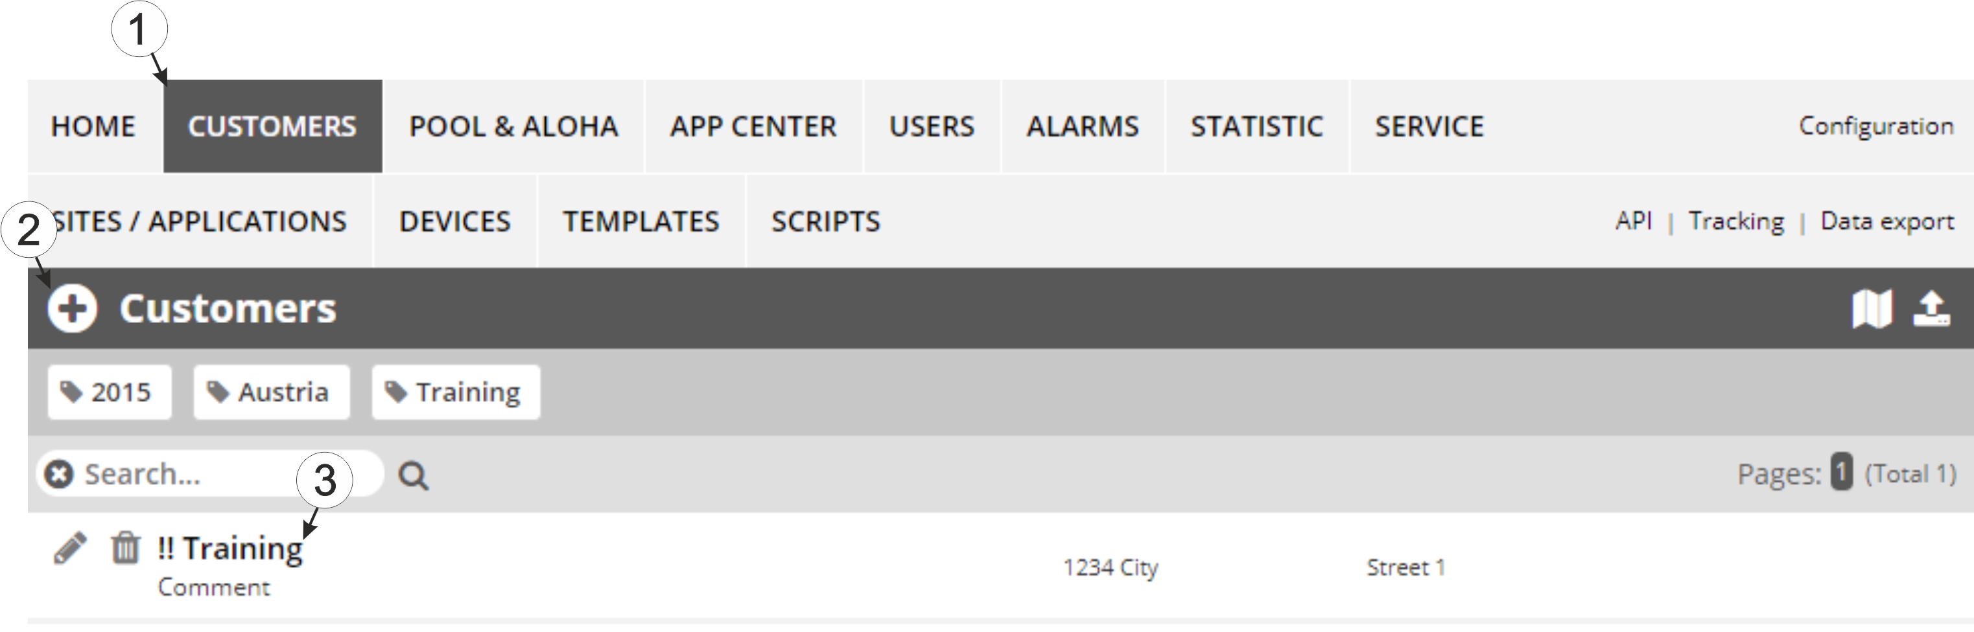Open the Data export link
Screen dimensions: 1974x632
point(1886,221)
